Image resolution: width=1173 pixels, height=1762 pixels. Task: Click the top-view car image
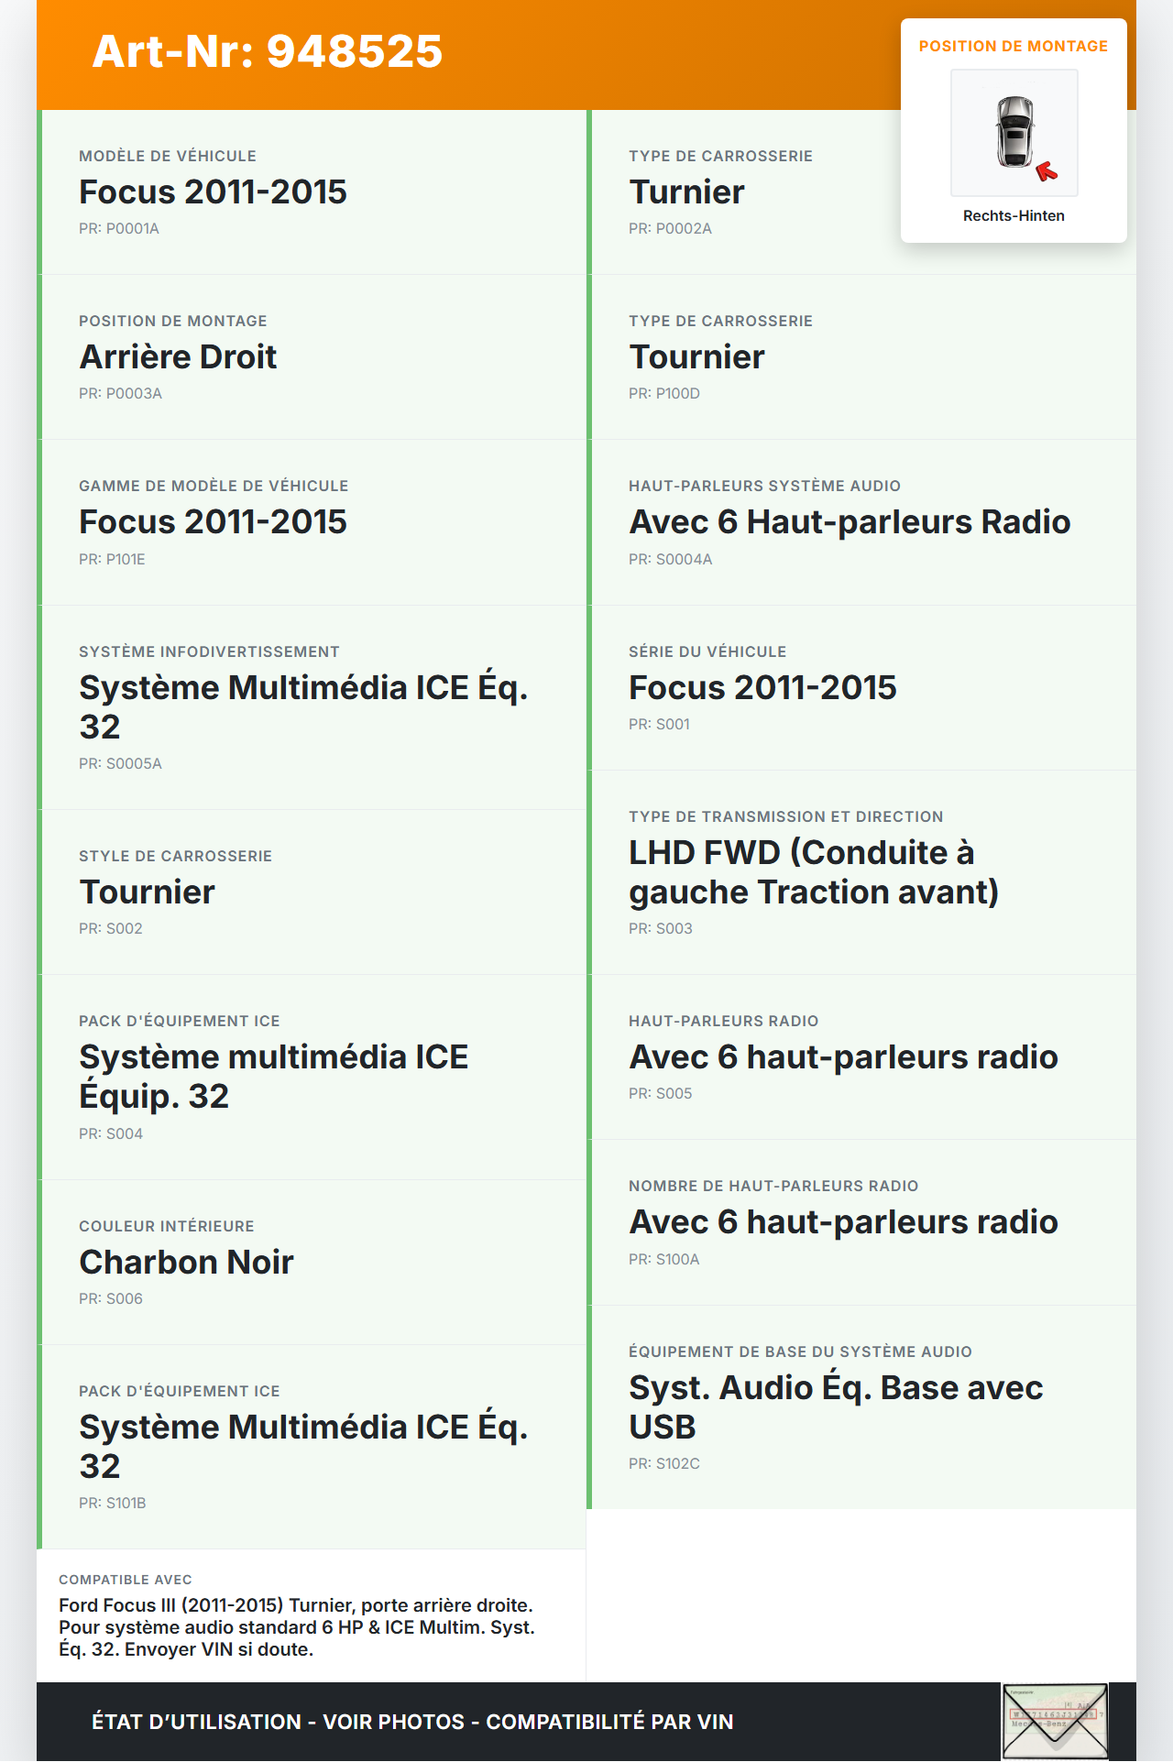(1014, 132)
